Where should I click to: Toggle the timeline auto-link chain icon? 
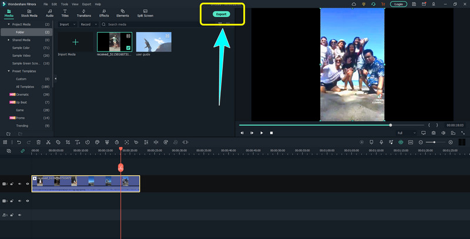[x=23, y=151]
